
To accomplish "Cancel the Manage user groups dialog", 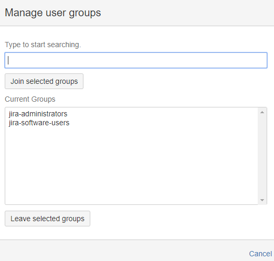I will [260, 254].
